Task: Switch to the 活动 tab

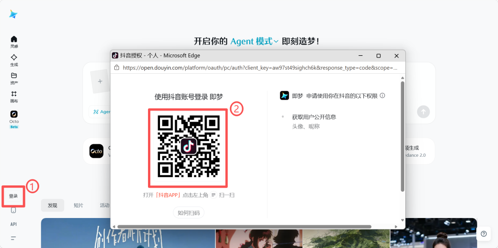Action: (105, 205)
